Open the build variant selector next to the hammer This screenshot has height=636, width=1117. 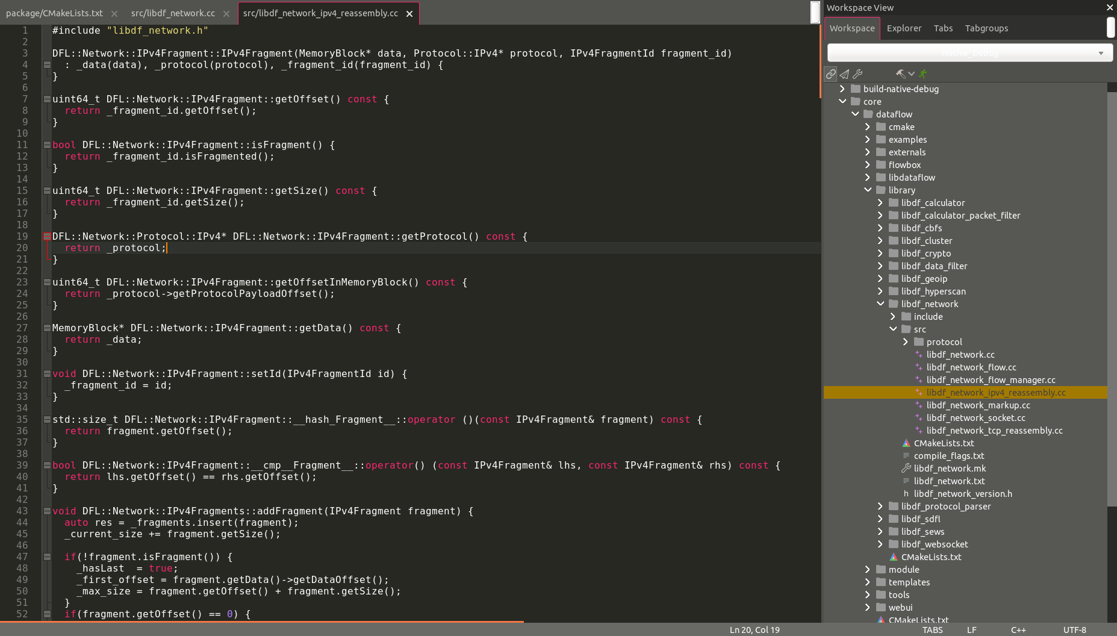tap(910, 73)
